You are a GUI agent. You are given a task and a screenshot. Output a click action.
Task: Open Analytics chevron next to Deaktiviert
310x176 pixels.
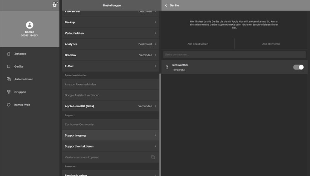pos(156,44)
